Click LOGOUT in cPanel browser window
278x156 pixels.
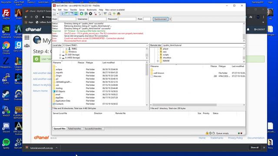point(259,29)
